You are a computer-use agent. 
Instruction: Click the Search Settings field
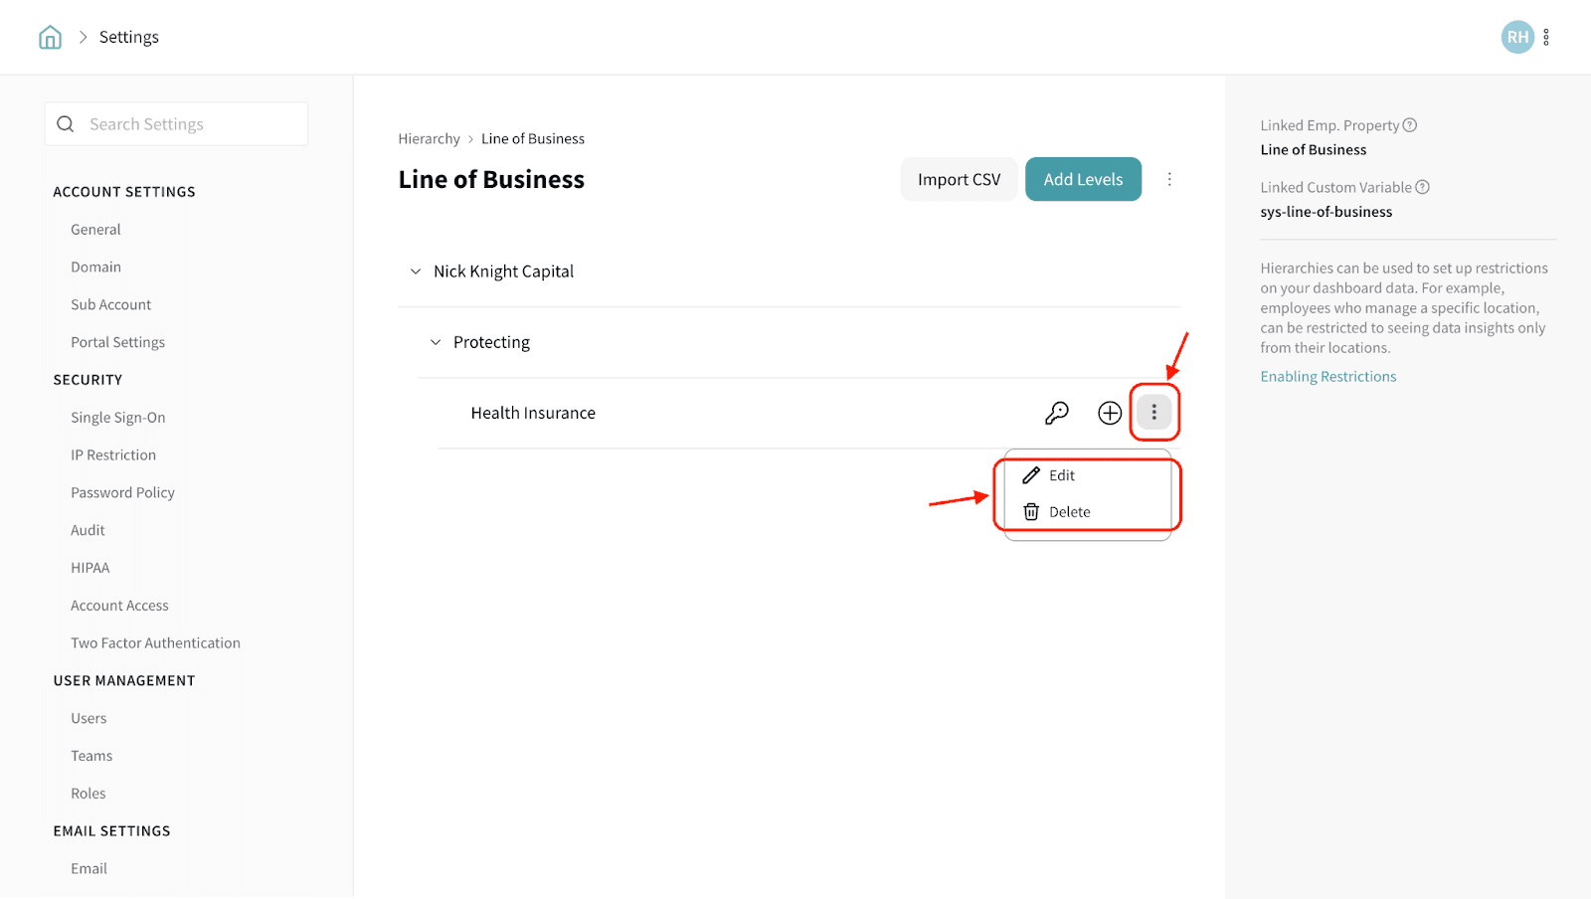[189, 124]
